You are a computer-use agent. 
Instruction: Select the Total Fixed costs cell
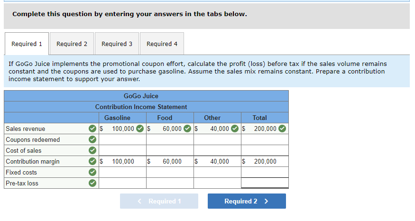265,172
